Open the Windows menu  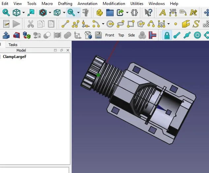[x=157, y=3]
